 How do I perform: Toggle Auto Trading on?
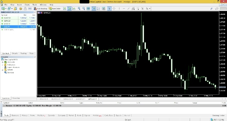40,9
